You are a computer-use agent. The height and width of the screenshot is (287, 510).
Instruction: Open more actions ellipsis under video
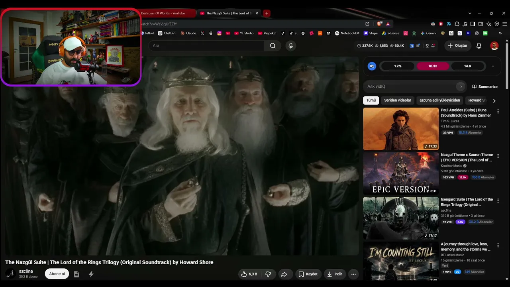pyautogui.click(x=353, y=274)
